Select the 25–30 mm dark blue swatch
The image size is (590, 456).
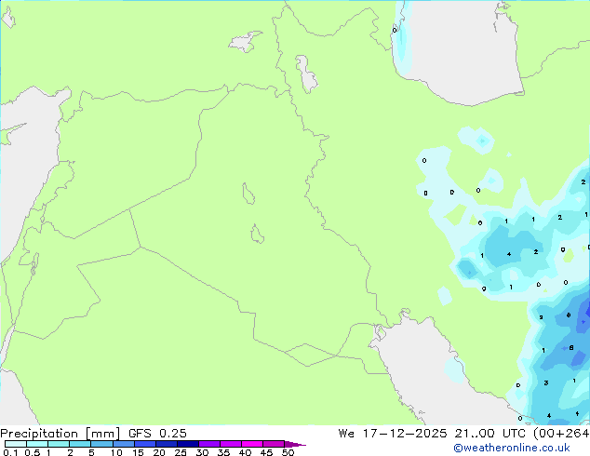coord(187,444)
